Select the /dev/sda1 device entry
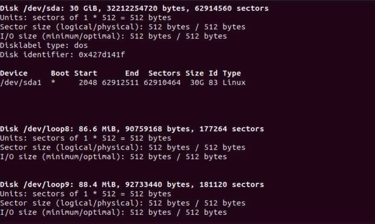 coord(21,82)
